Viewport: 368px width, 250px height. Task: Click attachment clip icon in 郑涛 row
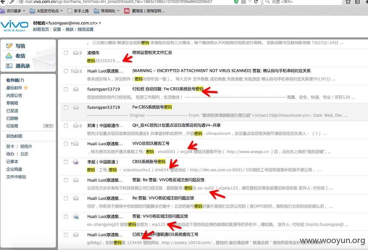tap(80, 125)
